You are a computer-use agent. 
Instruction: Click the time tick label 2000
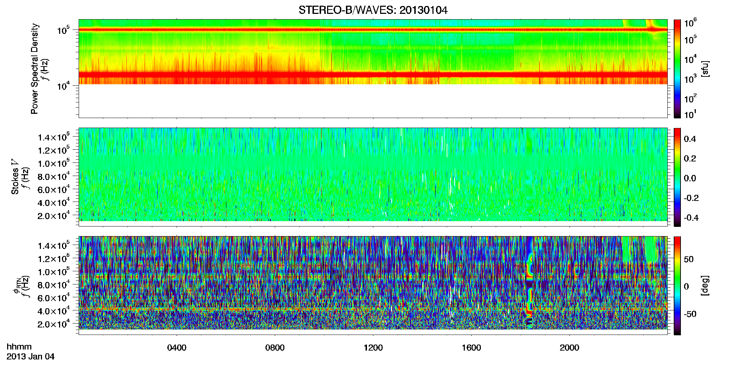(x=569, y=348)
